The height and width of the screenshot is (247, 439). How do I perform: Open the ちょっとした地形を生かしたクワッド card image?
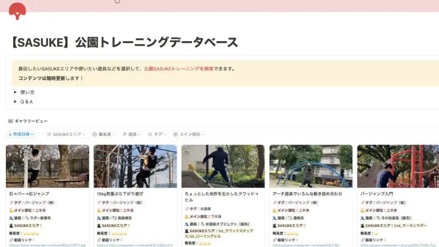pos(223,166)
